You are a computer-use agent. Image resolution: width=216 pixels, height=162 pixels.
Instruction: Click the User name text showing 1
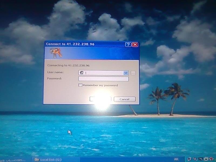point(86,73)
